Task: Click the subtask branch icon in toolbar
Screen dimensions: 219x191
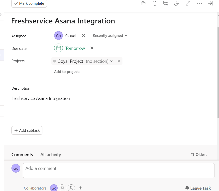Action: 165,3
